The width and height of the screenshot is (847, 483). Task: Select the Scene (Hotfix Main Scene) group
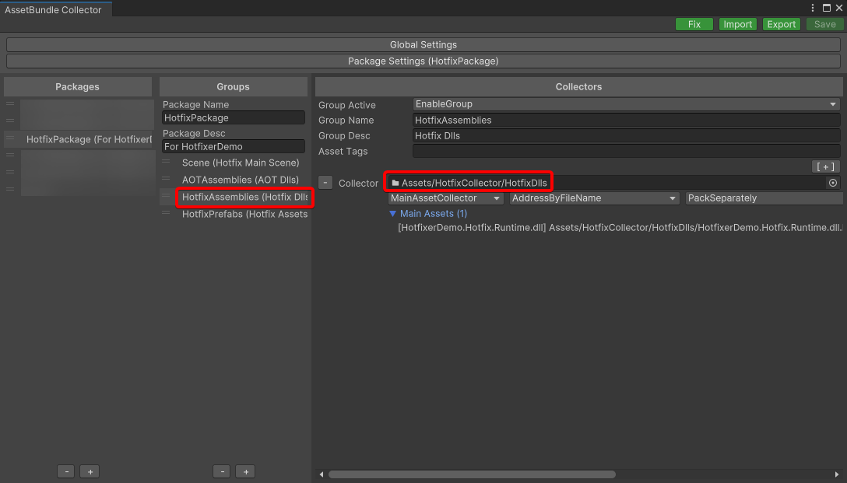click(x=240, y=163)
